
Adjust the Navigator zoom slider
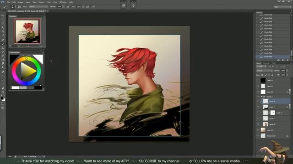pyautogui.click(x=28, y=46)
